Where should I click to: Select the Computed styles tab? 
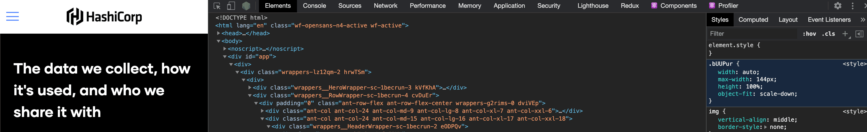753,20
